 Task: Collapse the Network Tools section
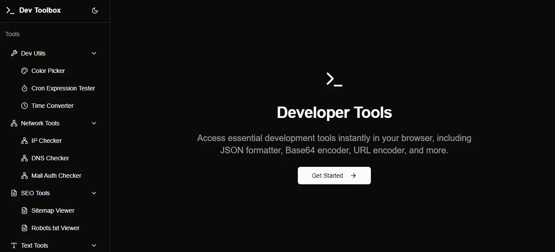[94, 123]
